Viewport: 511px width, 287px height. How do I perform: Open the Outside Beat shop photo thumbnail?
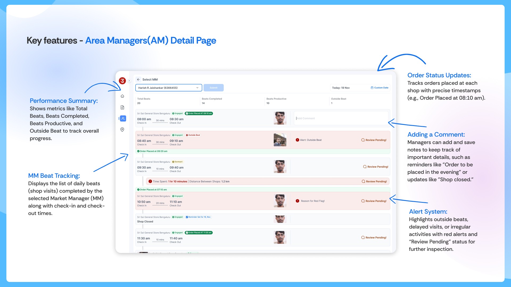[x=280, y=140]
